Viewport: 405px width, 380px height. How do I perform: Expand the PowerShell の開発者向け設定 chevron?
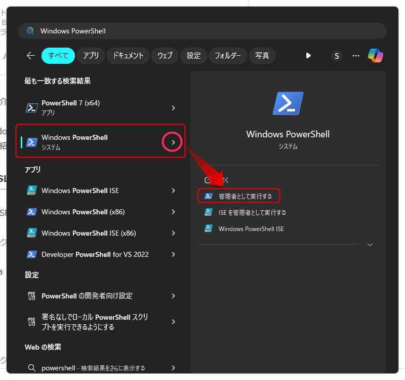173,296
